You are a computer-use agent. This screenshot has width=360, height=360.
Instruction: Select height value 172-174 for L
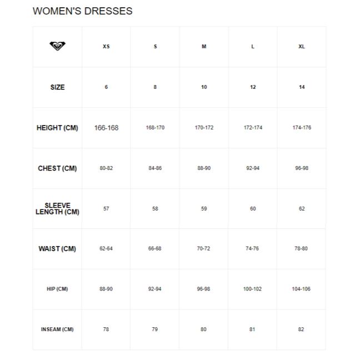tap(253, 128)
